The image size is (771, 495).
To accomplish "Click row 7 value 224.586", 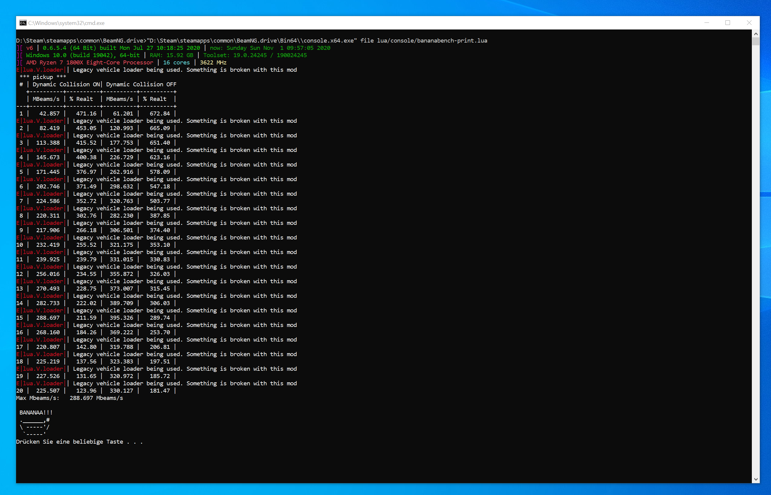I will (x=48, y=201).
